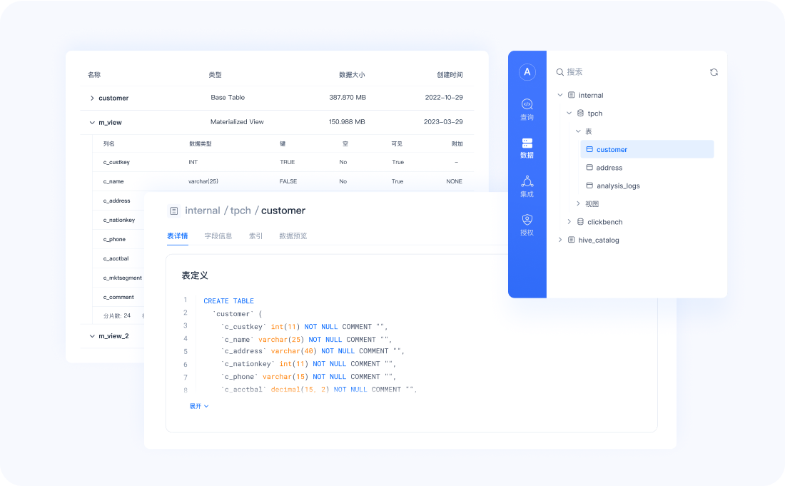Click the 搜索 search input field
This screenshot has height=486, width=785.
pyautogui.click(x=628, y=72)
